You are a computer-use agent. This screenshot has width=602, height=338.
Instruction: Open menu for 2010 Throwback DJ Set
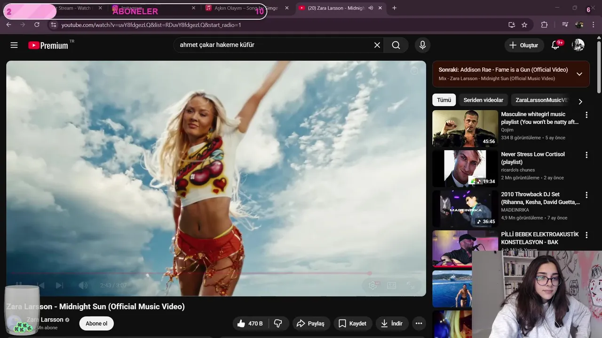tap(586, 195)
